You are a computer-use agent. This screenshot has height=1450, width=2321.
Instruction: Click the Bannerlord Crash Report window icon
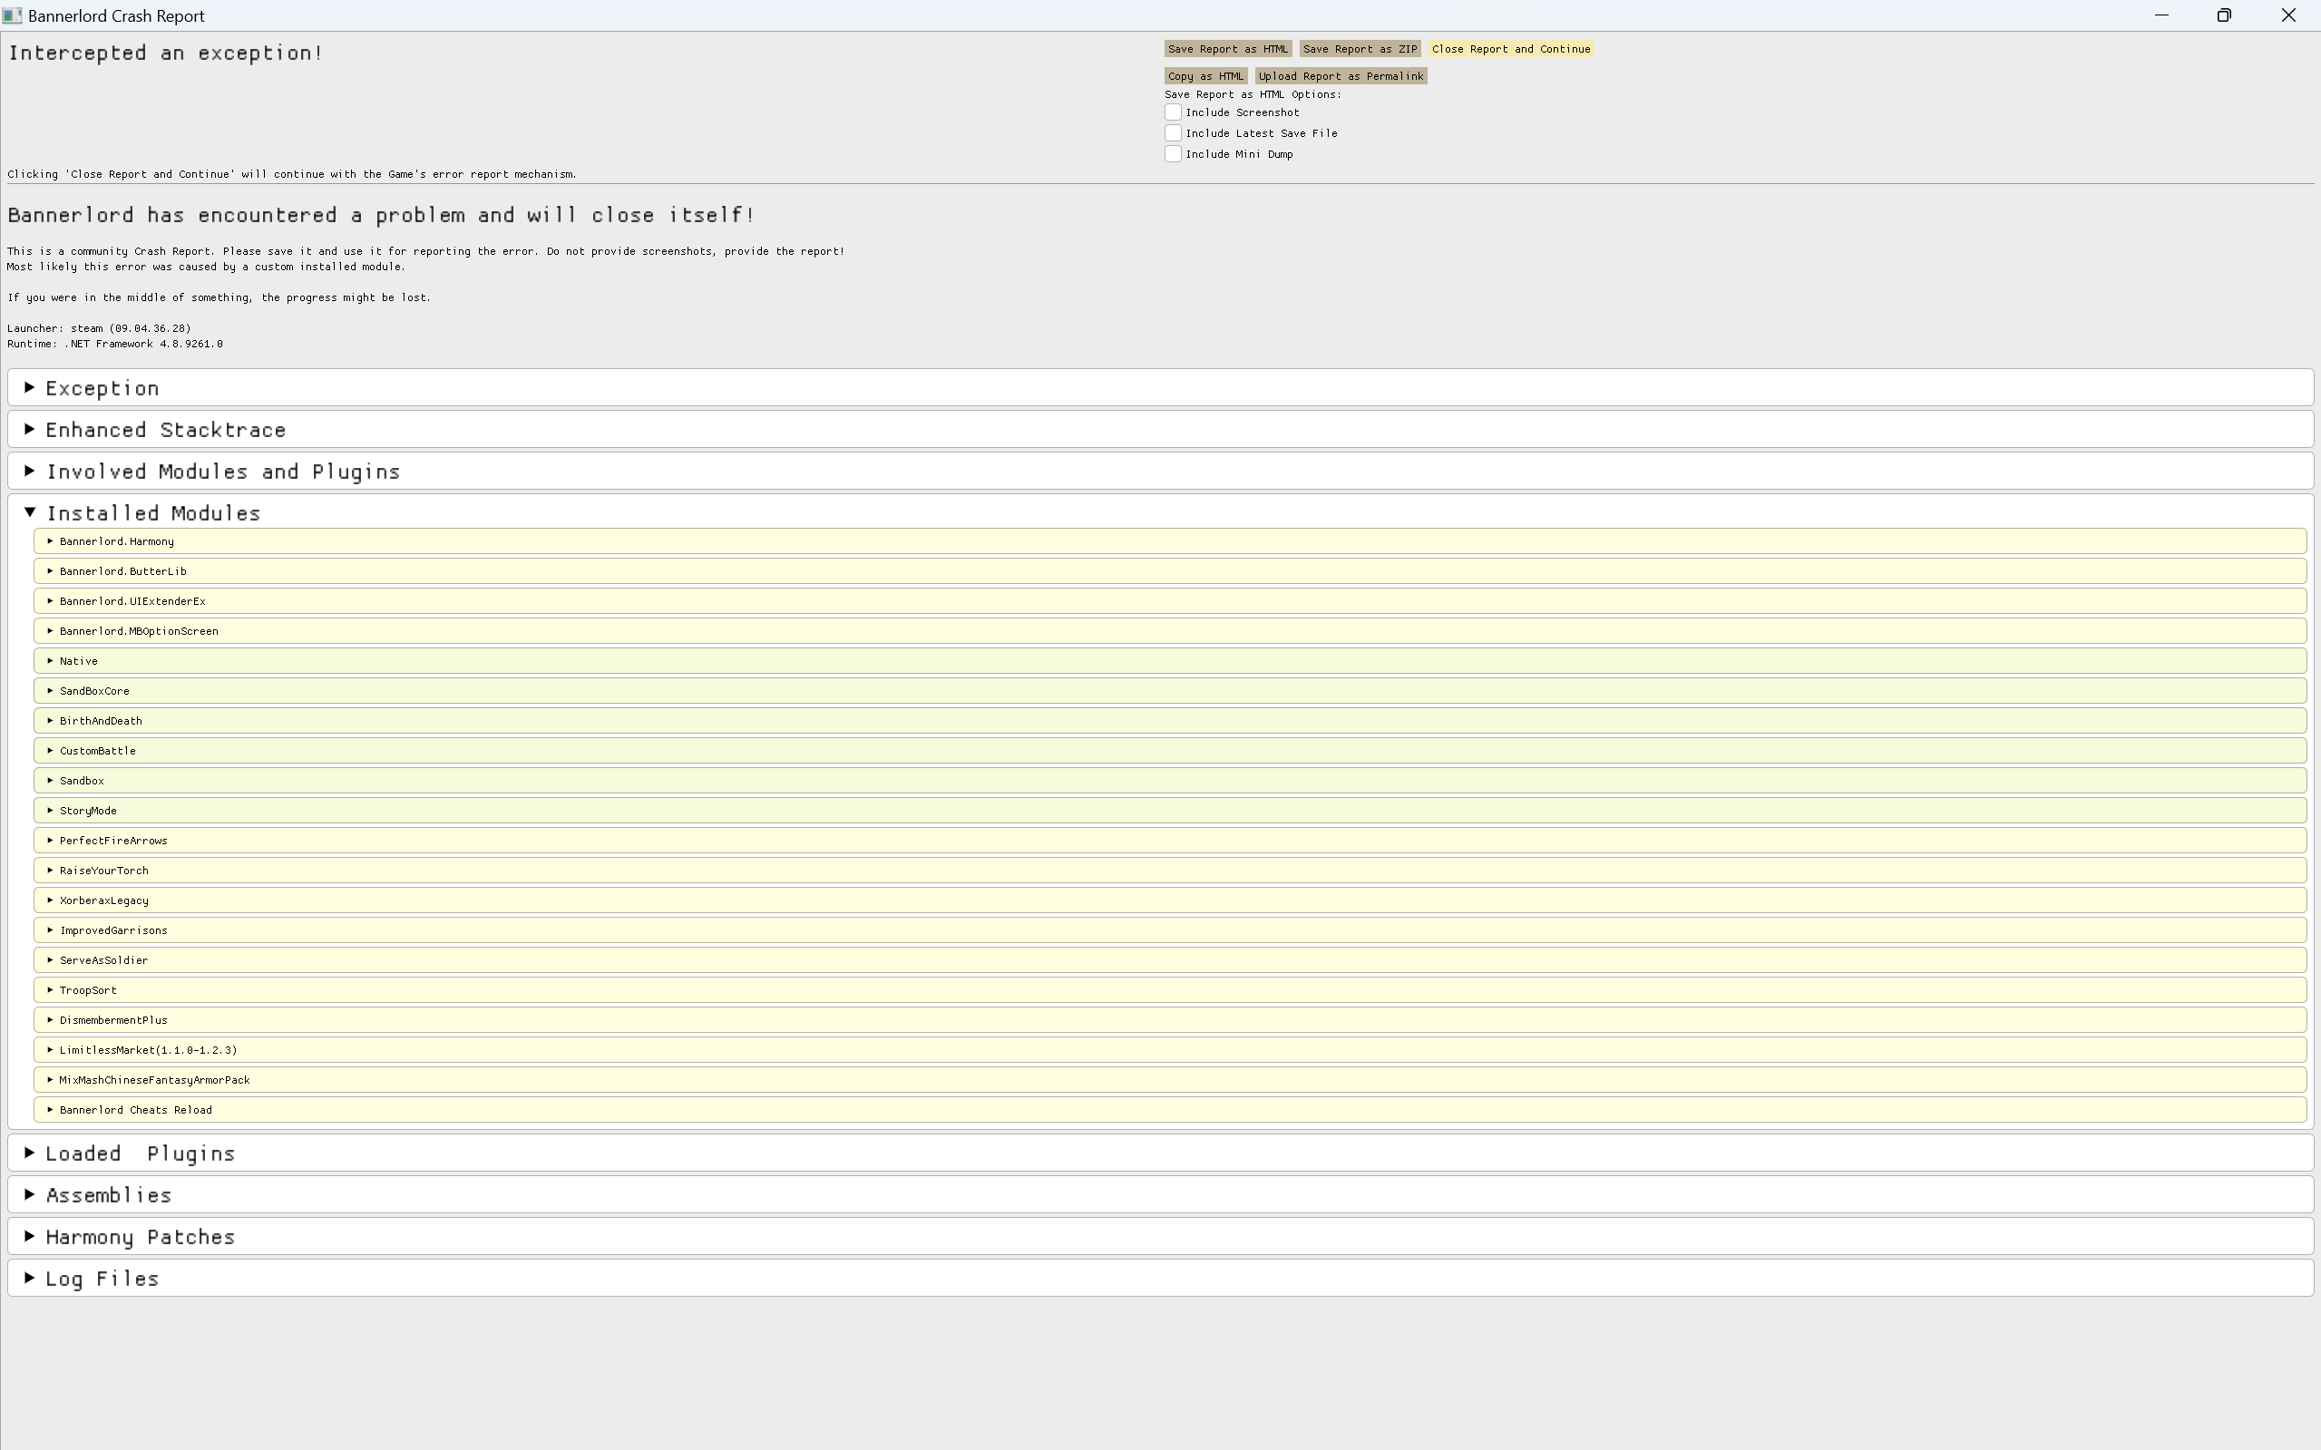pos(13,15)
